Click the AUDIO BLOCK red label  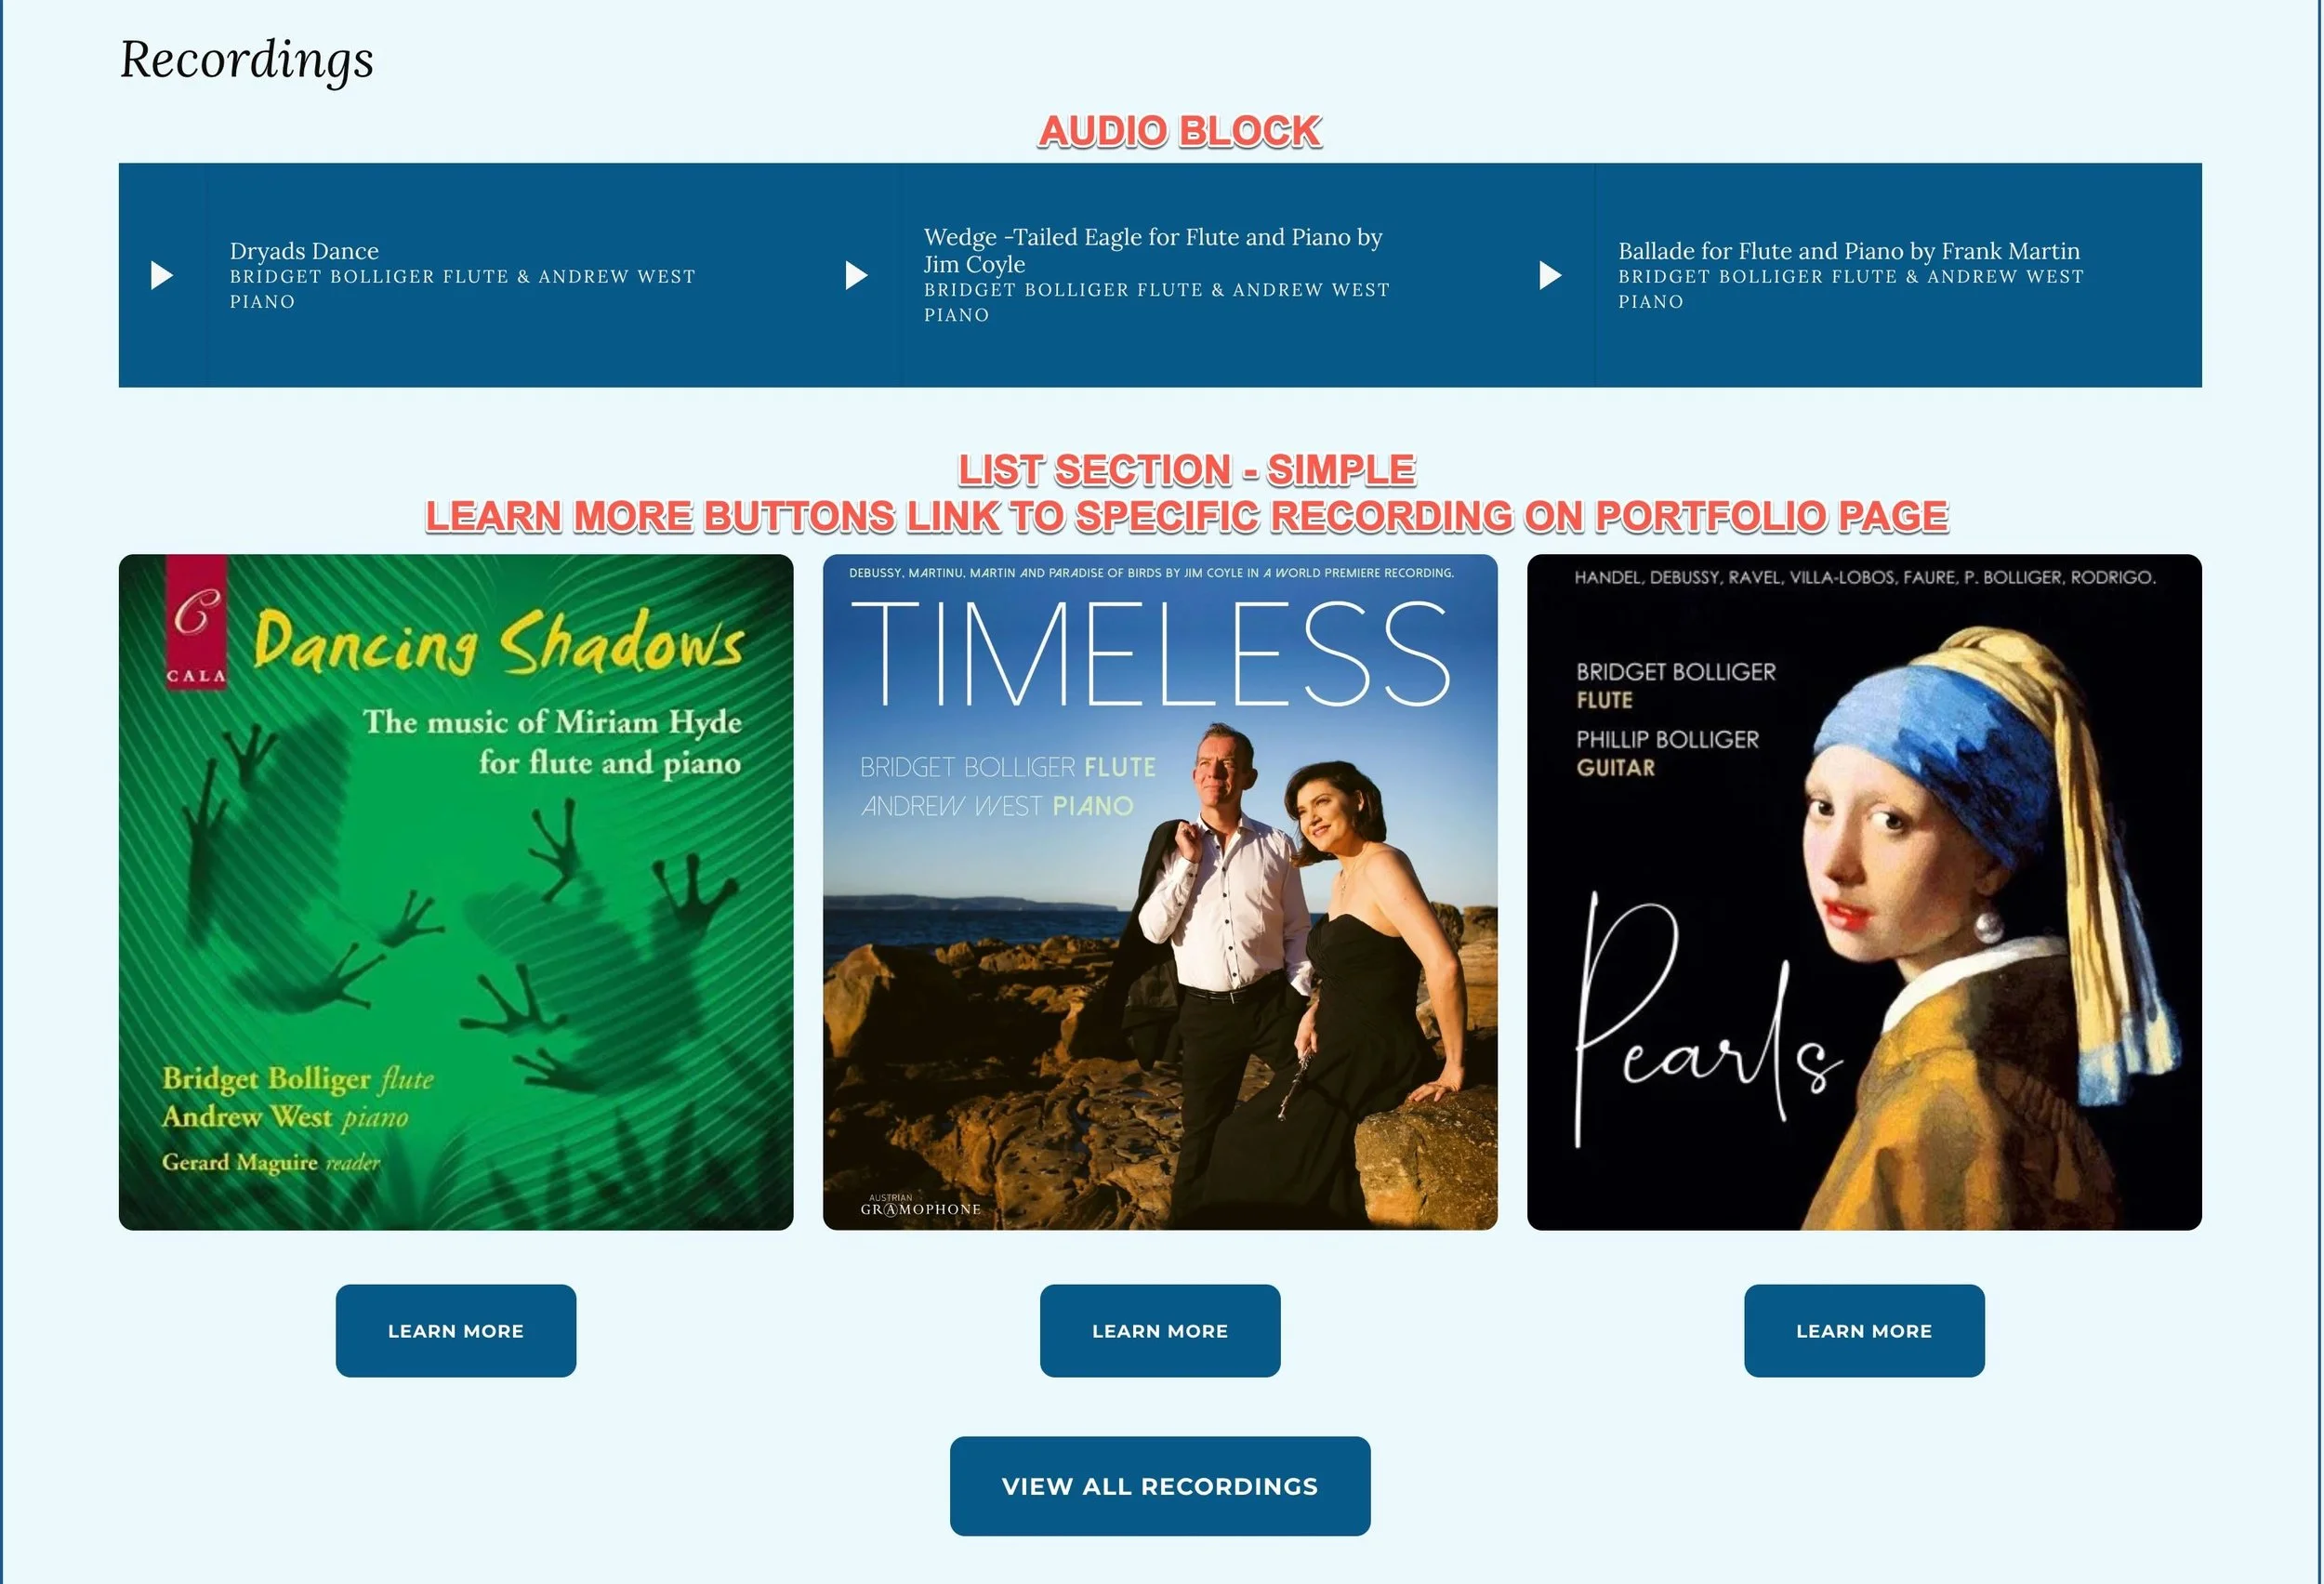point(1180,131)
